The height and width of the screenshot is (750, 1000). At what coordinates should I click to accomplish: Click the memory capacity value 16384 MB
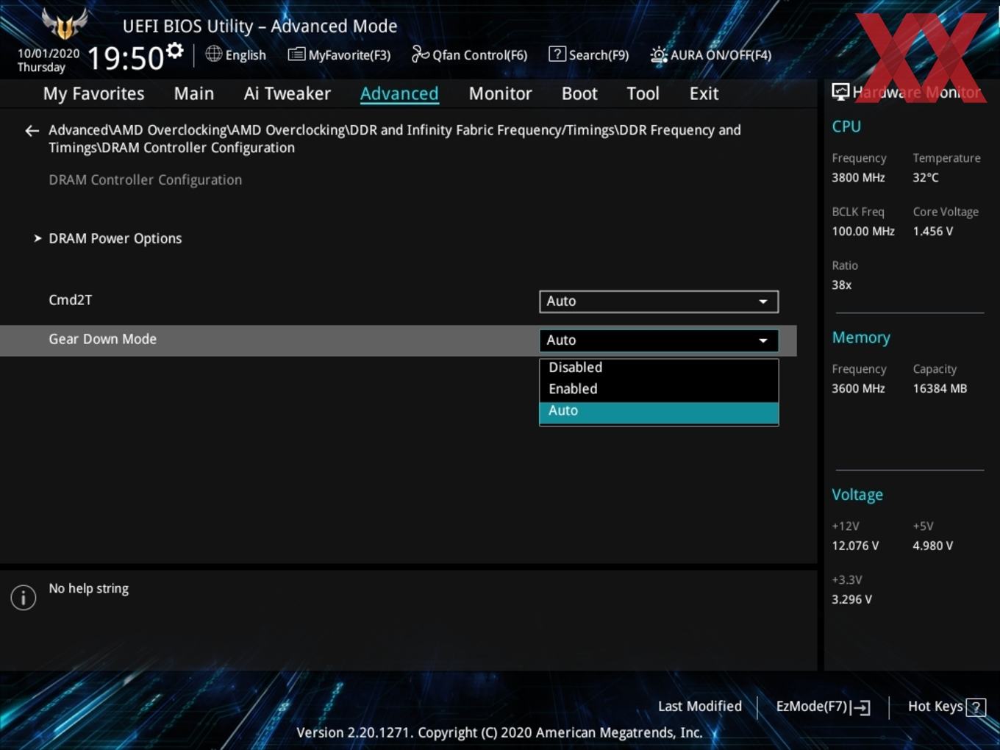(940, 388)
